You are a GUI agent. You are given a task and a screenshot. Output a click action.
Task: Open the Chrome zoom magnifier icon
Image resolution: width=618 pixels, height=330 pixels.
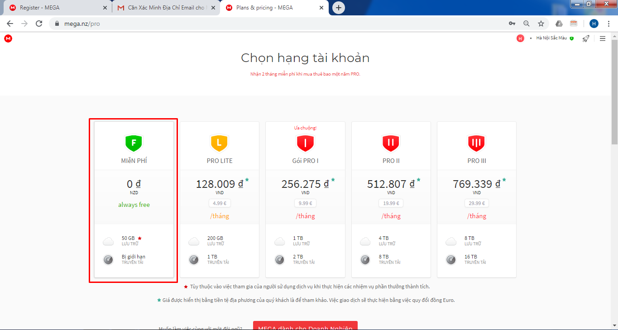[x=526, y=24]
